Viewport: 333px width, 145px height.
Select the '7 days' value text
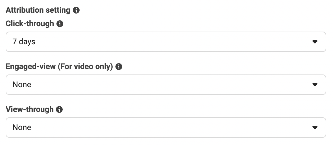[x=24, y=42]
